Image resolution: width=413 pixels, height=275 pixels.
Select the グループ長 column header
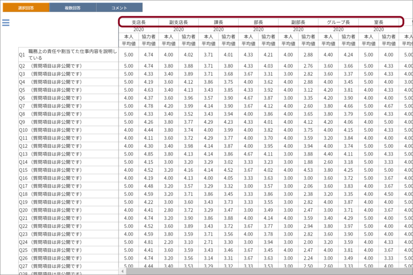[338, 22]
